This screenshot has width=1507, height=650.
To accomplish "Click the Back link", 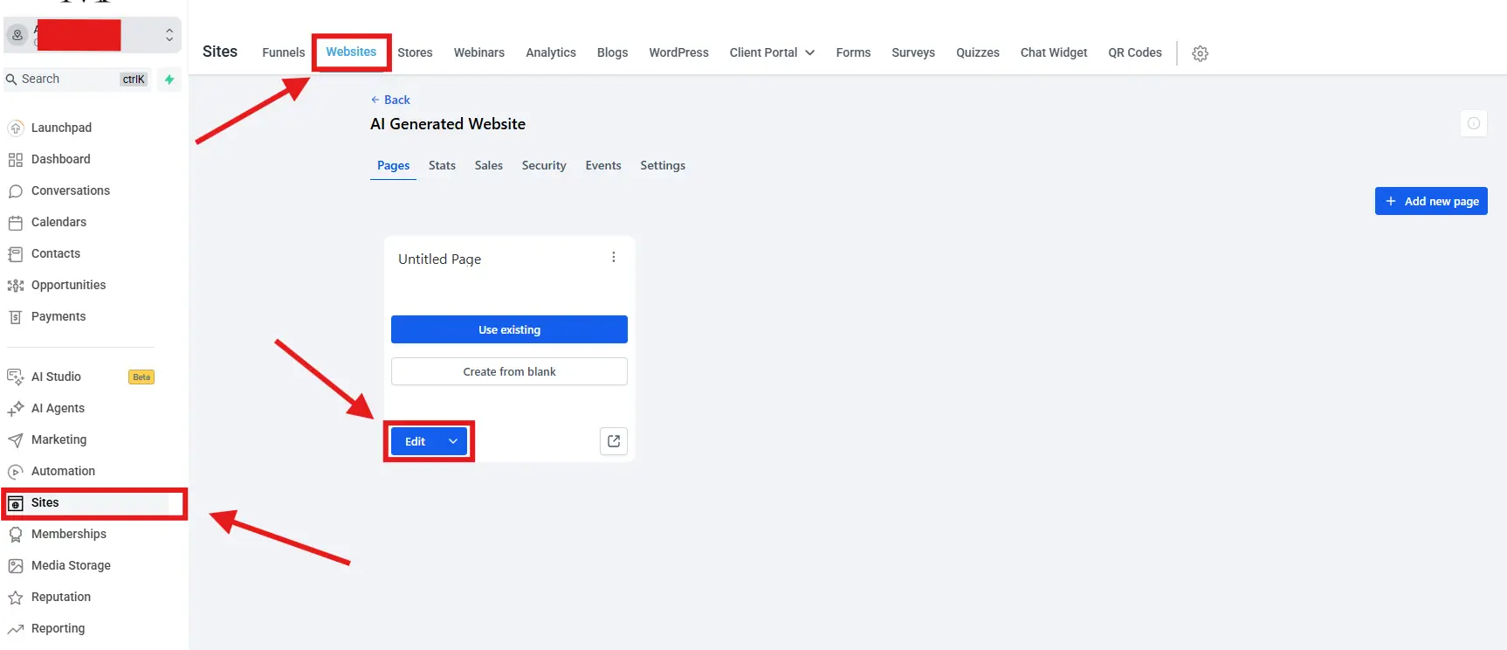I will tap(390, 100).
